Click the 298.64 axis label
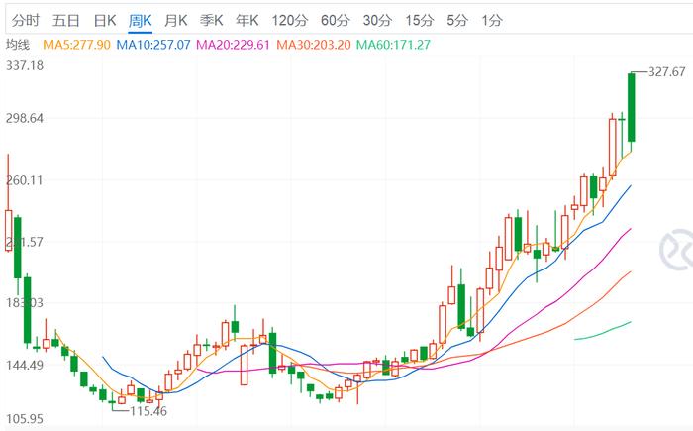The height and width of the screenshot is (431, 693). (25, 118)
